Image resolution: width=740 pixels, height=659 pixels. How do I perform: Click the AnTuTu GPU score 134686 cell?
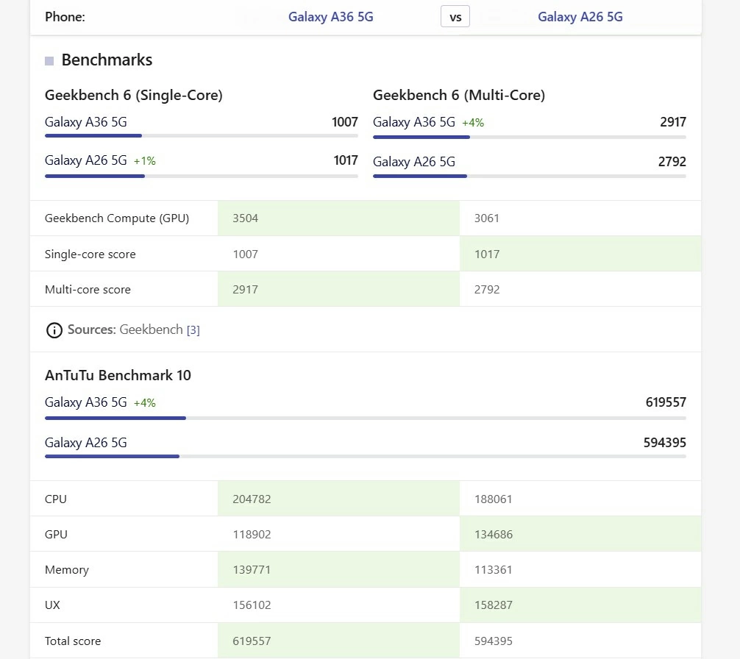(x=580, y=534)
